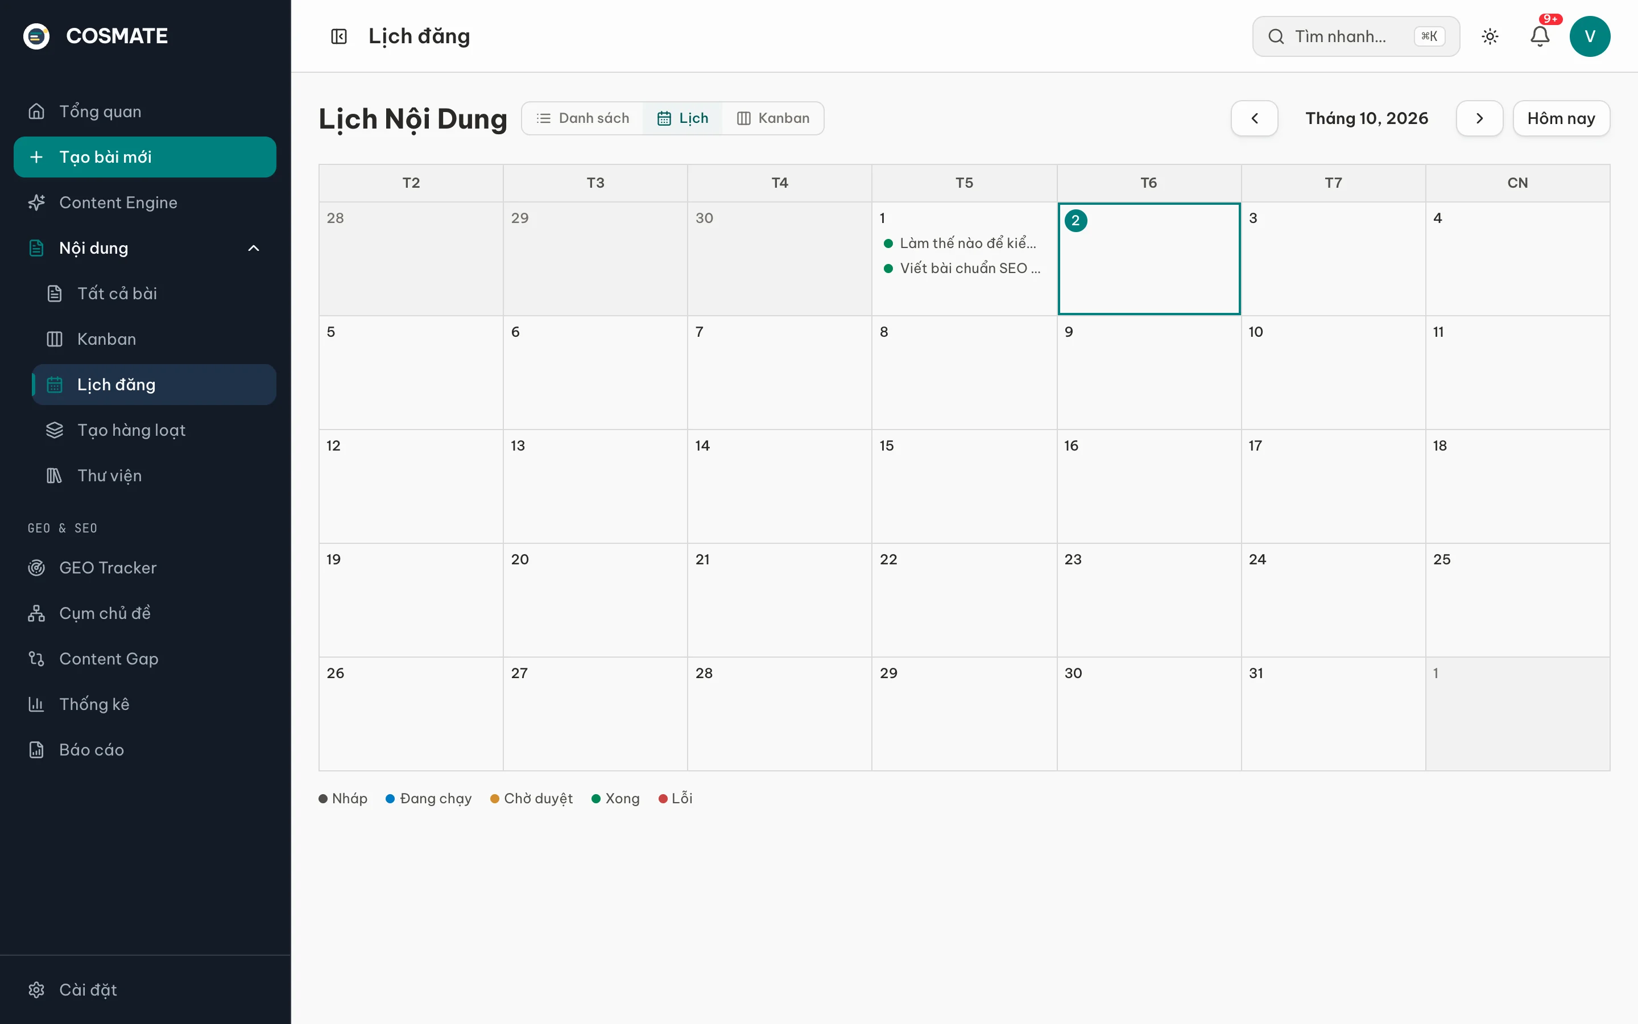Screen dimensions: 1638x1024
Task: Click the COSMATE logo icon
Action: [x=36, y=36]
